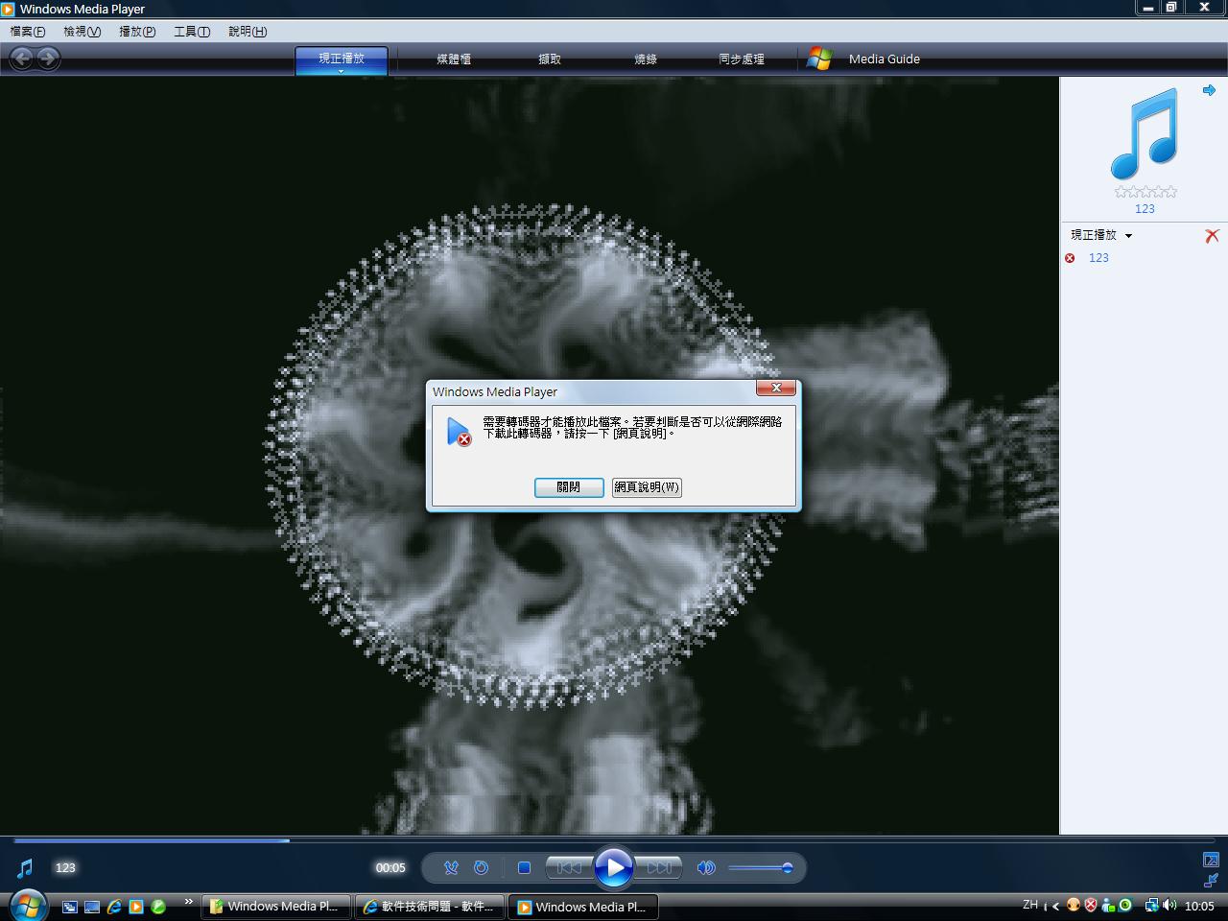This screenshot has height=921, width=1228.
Task: Click the Stop playback button
Action: click(x=524, y=868)
